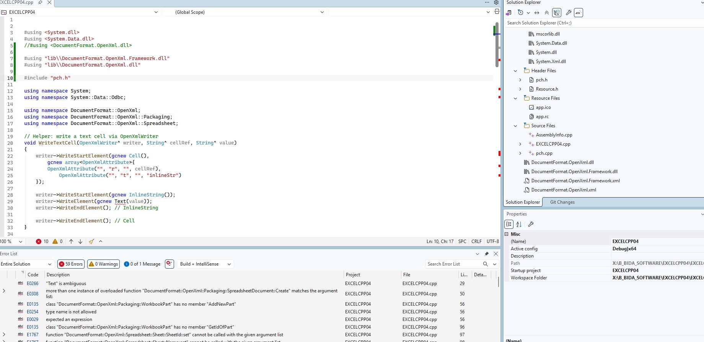Open Property Pages wrench icon
The height and width of the screenshot is (342, 704).
pyautogui.click(x=531, y=224)
